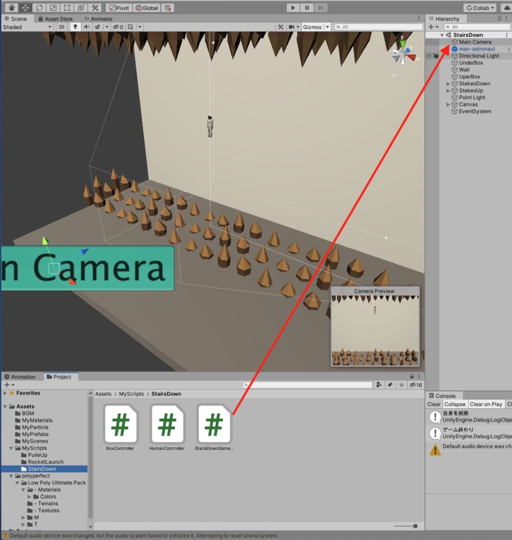The image size is (512, 540).
Task: Click the Pause button
Action: click(x=307, y=7)
